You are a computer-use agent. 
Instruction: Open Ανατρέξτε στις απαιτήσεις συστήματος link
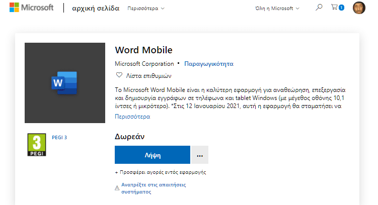point(154,188)
